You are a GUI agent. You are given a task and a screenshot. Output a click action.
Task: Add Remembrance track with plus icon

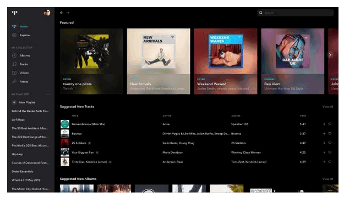point(324,124)
